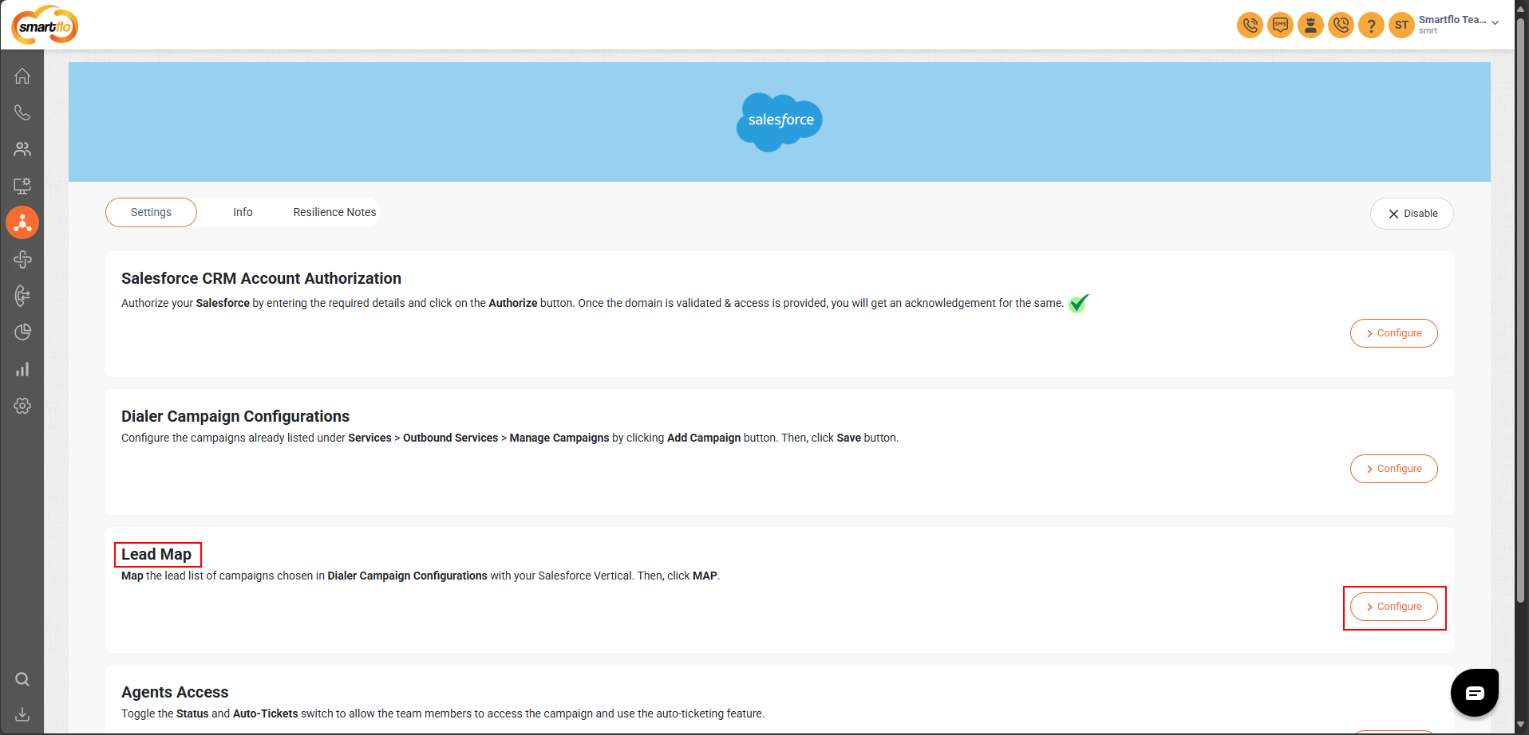Open the chat widget bubble
The image size is (1529, 735).
[x=1474, y=693]
